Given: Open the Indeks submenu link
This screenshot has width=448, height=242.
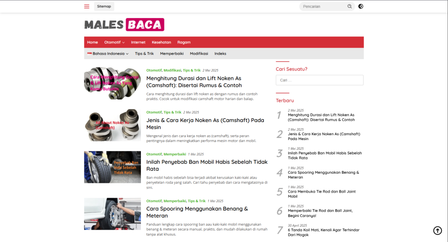Looking at the screenshot, I should pyautogui.click(x=220, y=54).
